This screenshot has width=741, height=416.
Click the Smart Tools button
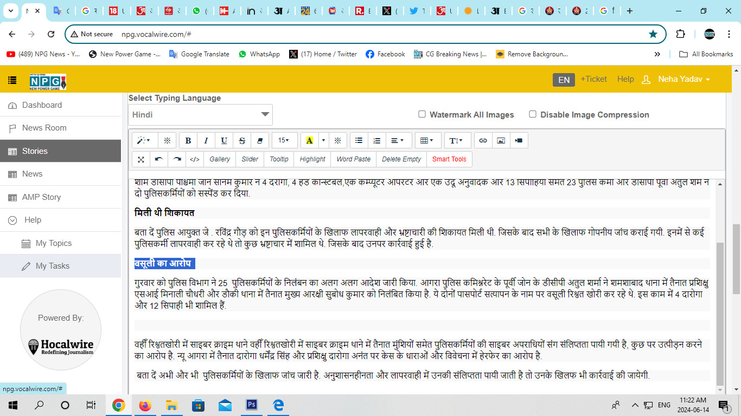pyautogui.click(x=449, y=159)
